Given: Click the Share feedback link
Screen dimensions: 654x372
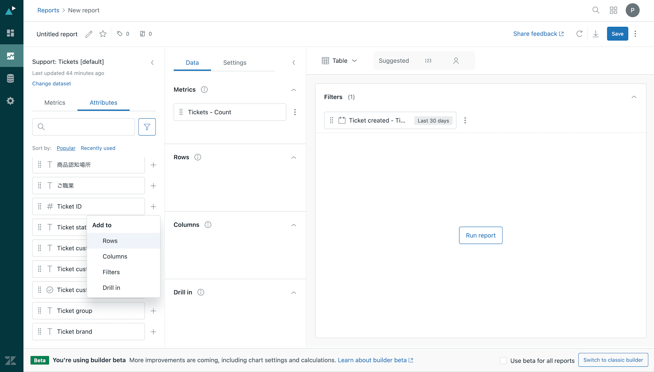Looking at the screenshot, I should (x=538, y=34).
